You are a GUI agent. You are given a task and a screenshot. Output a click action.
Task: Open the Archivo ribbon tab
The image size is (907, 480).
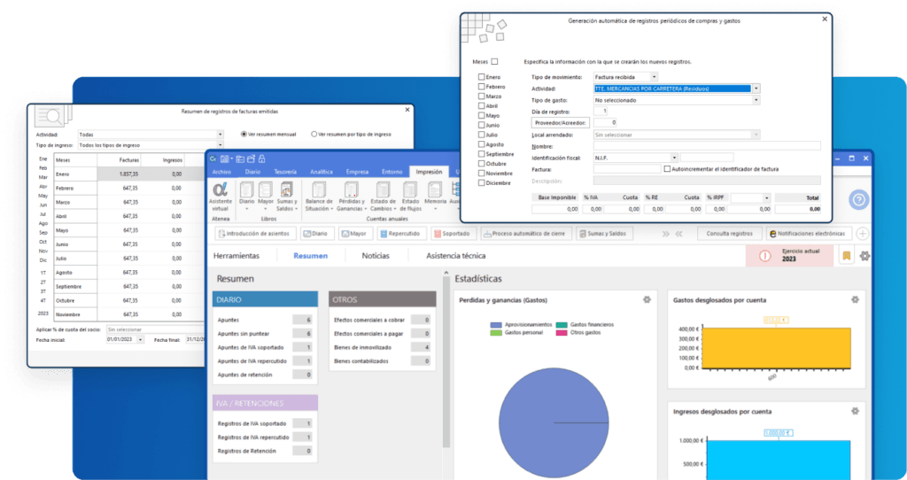point(221,172)
